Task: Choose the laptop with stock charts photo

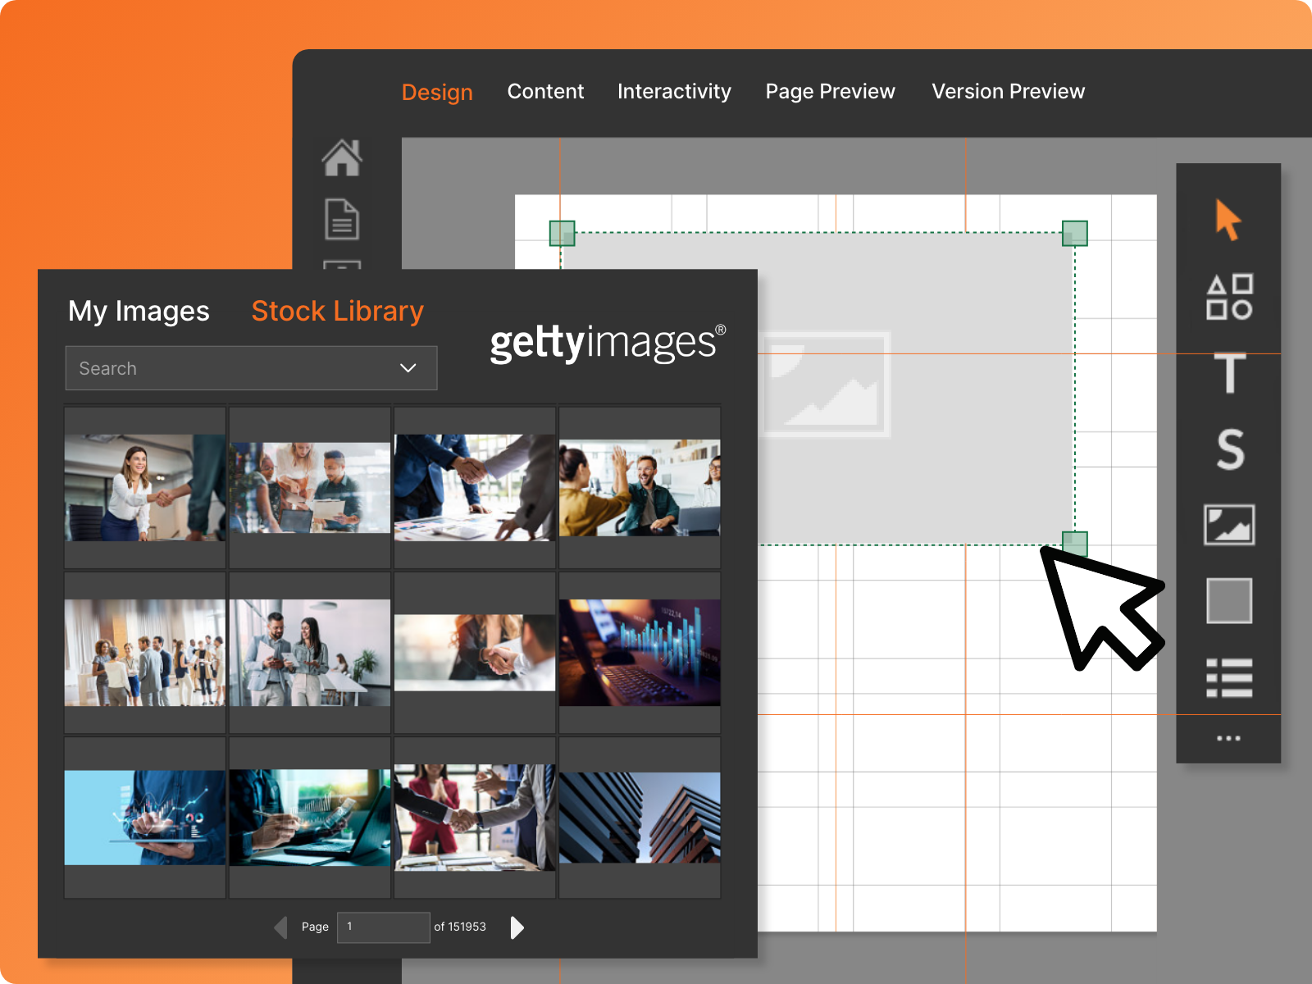Action: [x=640, y=653]
